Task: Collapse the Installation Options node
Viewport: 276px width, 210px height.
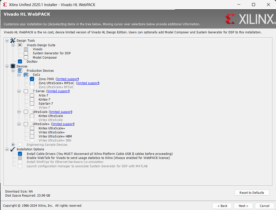Action: point(7,149)
